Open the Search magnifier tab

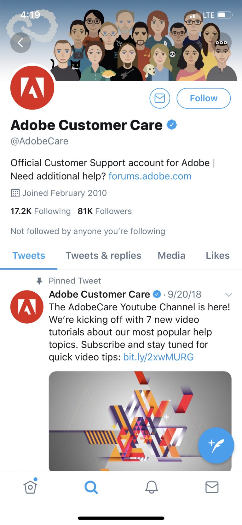pos(91,487)
